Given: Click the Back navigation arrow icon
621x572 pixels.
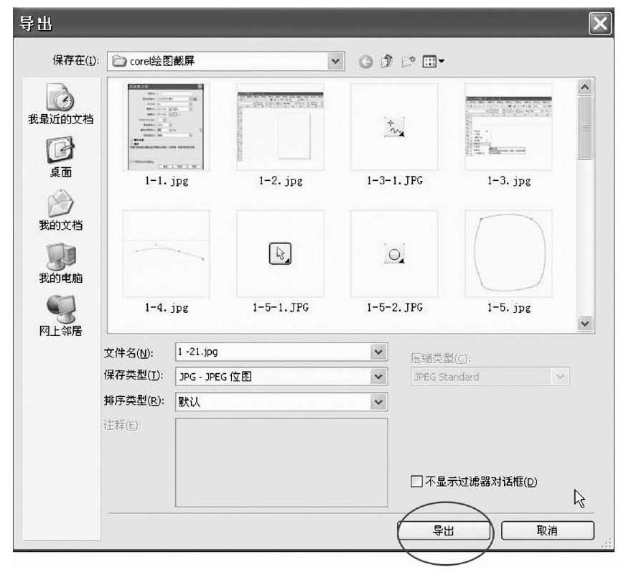Looking at the screenshot, I should tap(364, 62).
